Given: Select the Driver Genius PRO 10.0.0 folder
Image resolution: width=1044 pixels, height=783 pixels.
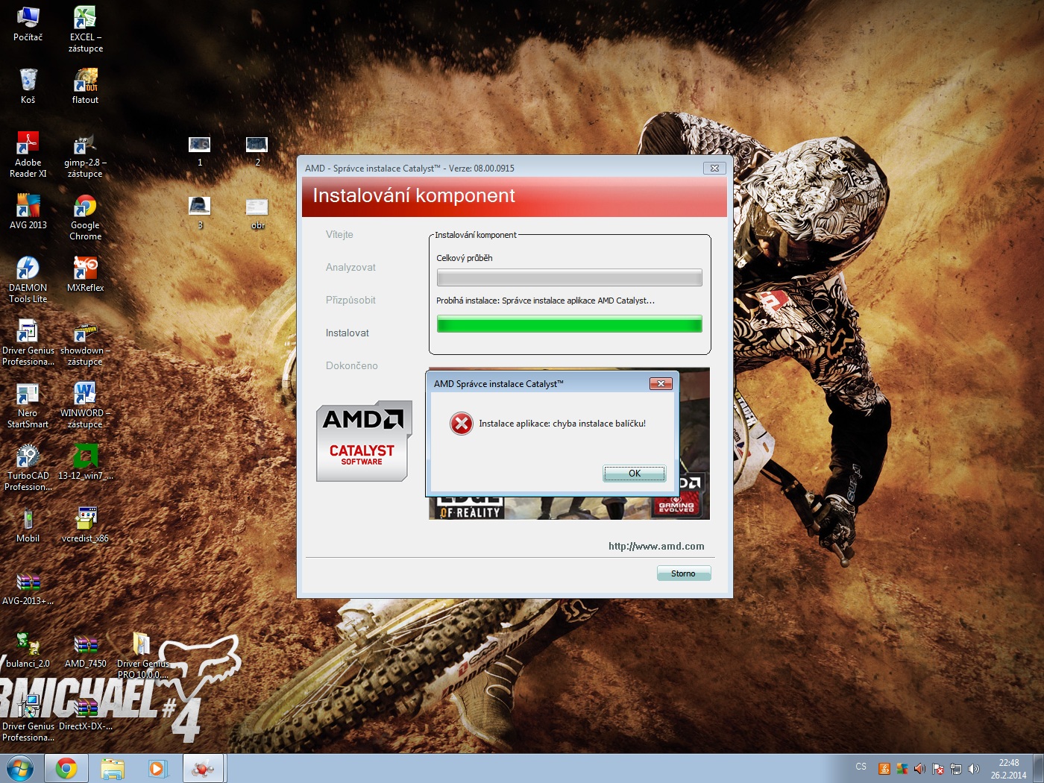Looking at the screenshot, I should coord(142,655).
